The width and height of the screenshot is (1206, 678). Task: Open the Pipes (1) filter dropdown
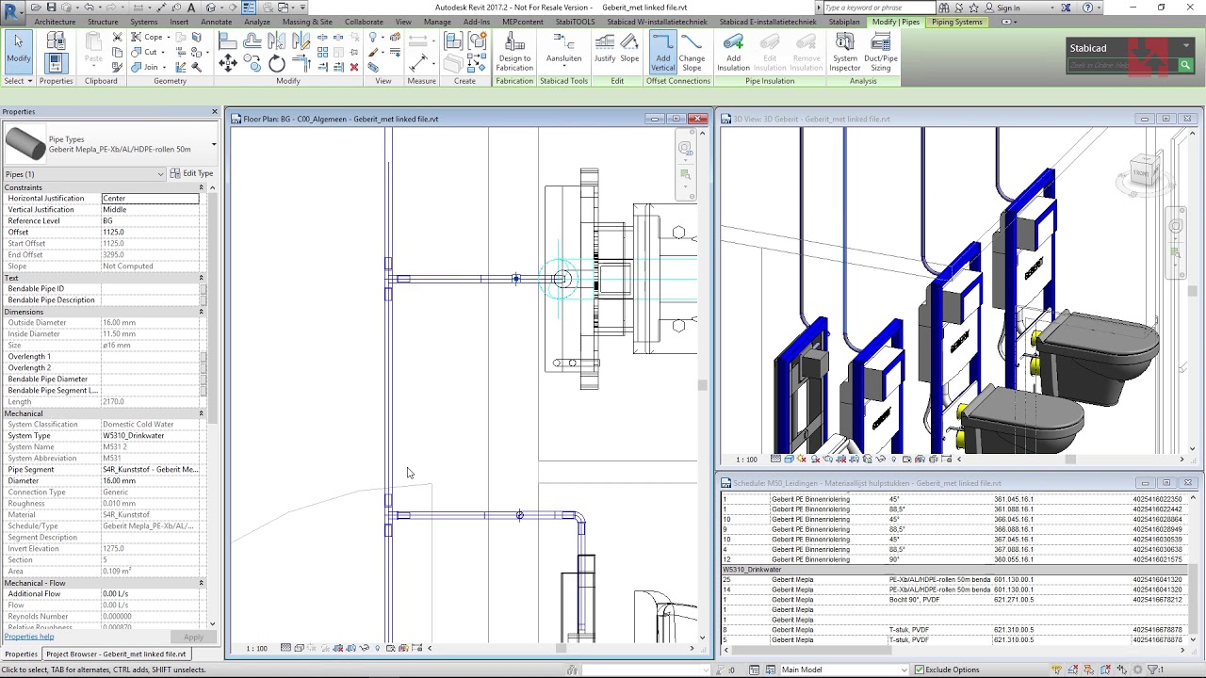tap(161, 174)
